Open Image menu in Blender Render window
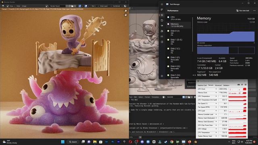This screenshot has height=145, width=258. pos(24,6)
